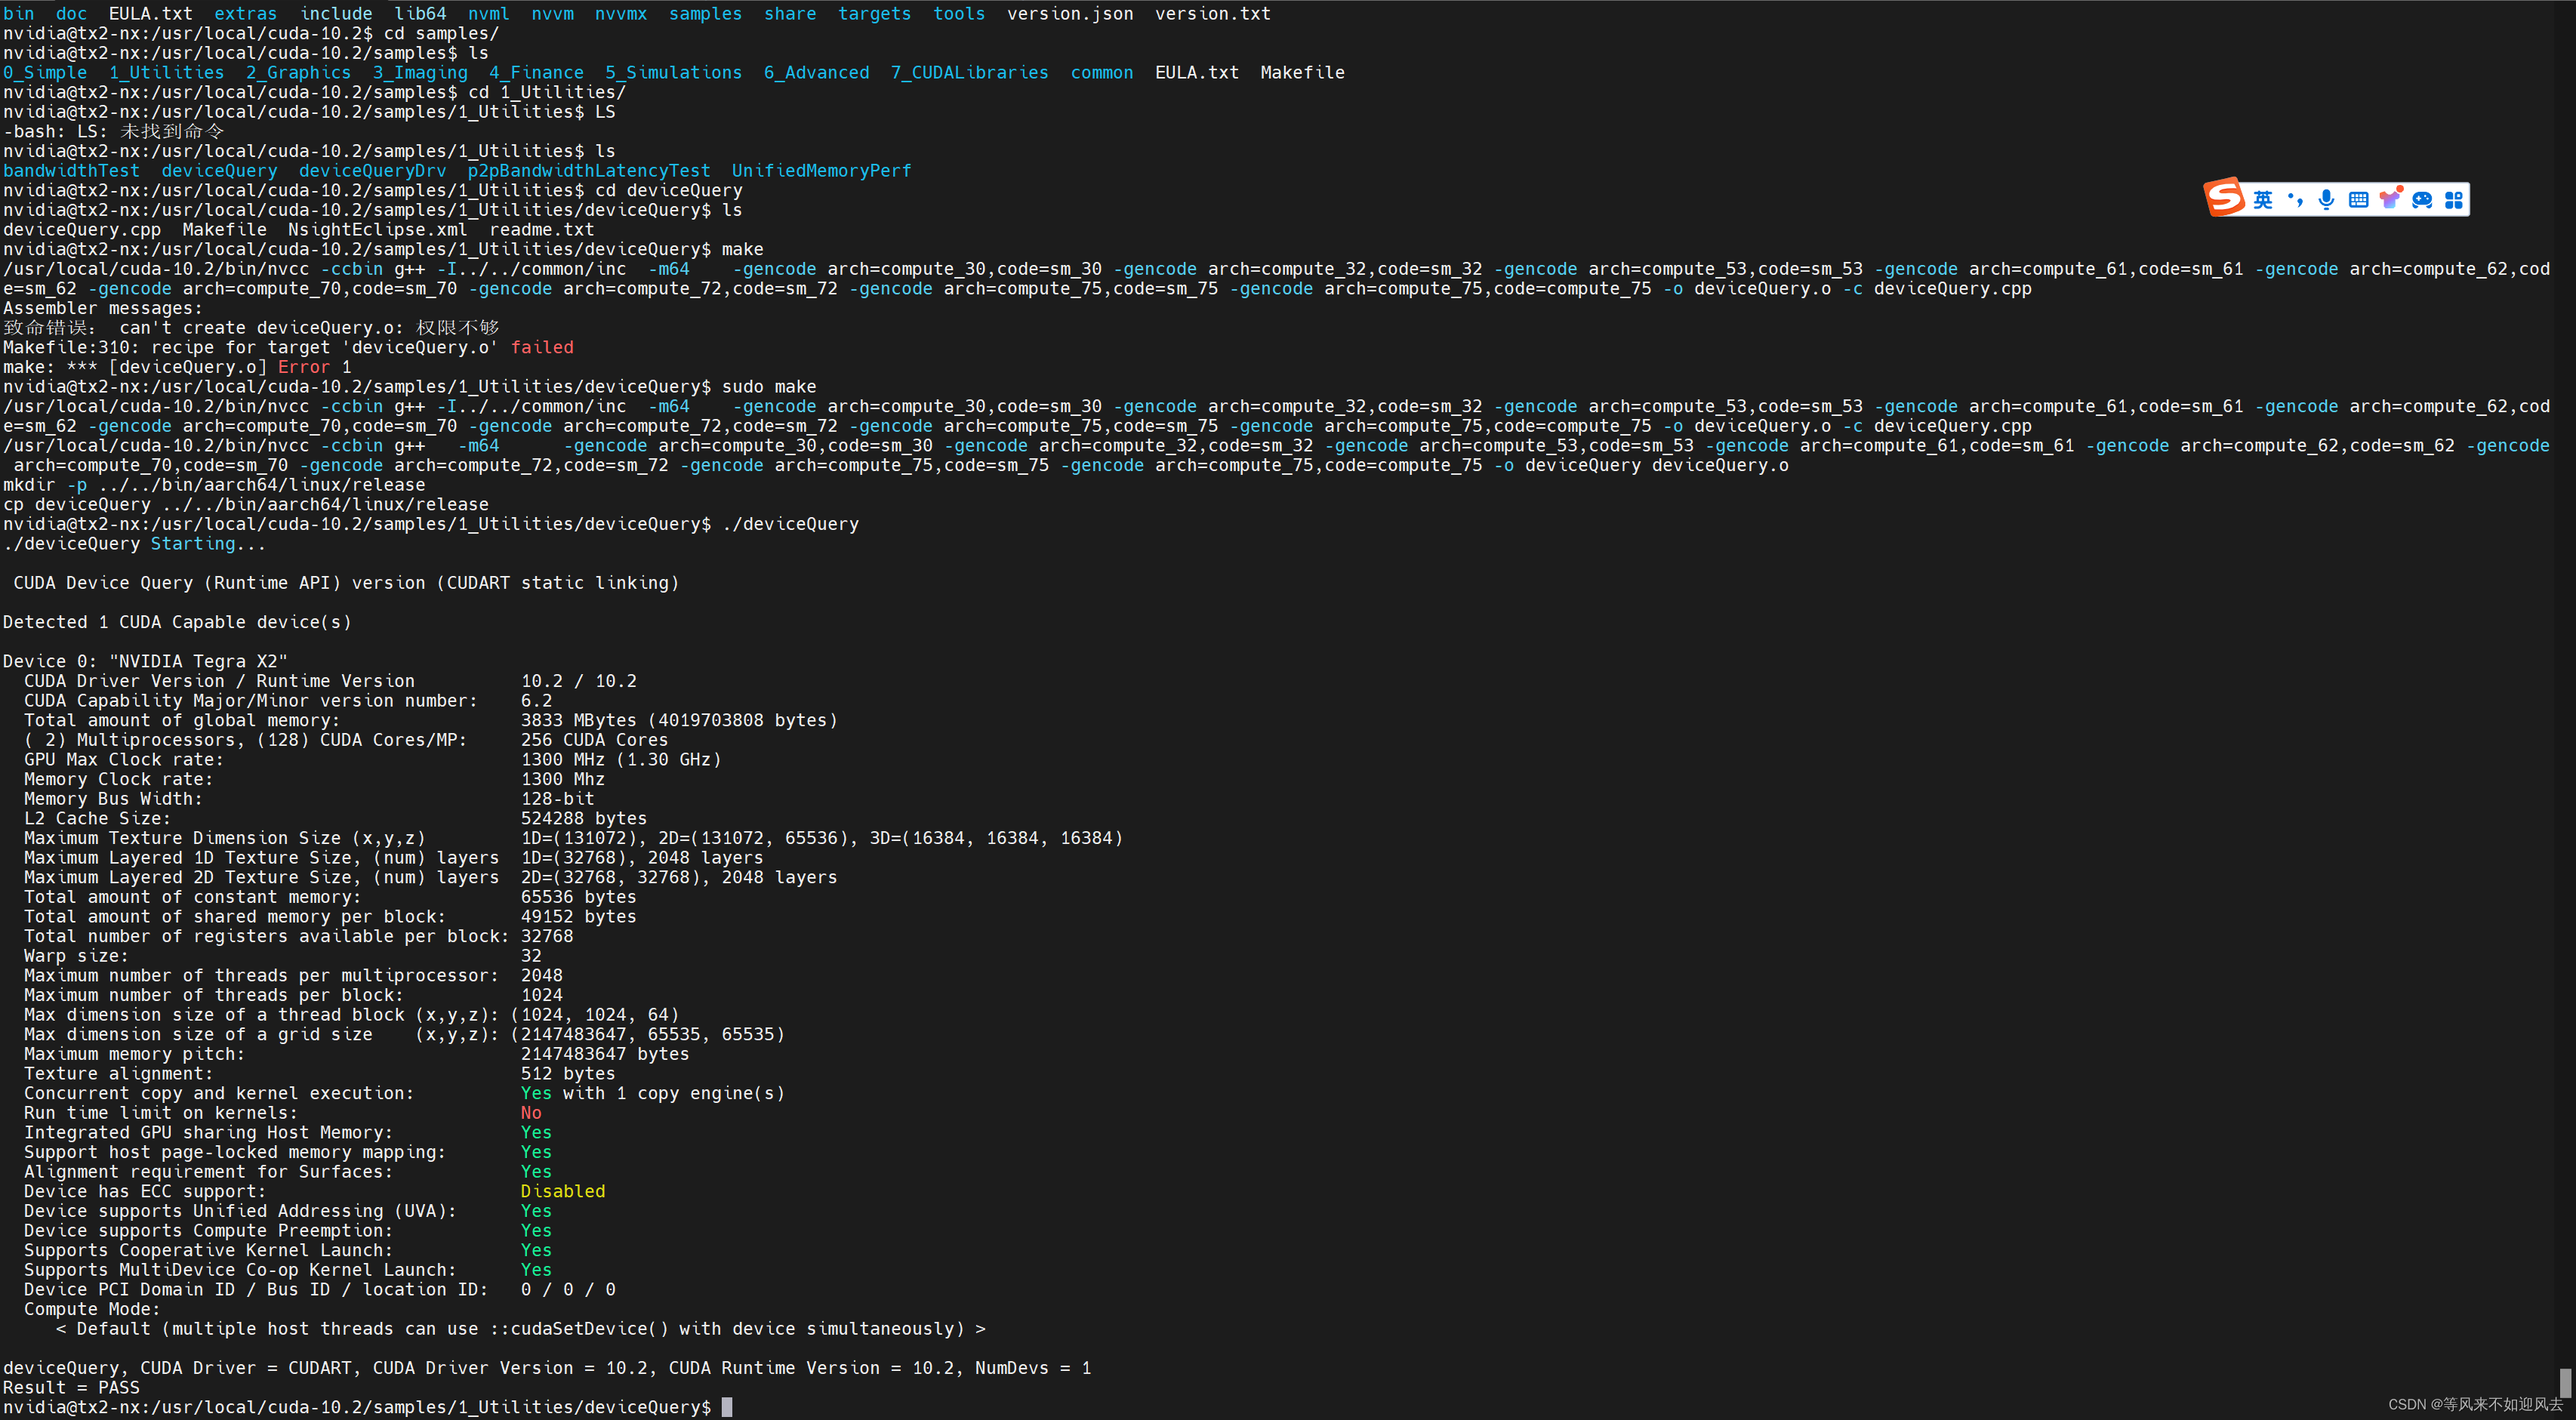This screenshot has height=1420, width=2576.
Task: Click the 'nvvmx' directory name
Action: point(621,14)
